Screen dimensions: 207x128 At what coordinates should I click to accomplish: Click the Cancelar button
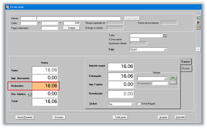coord(180,117)
